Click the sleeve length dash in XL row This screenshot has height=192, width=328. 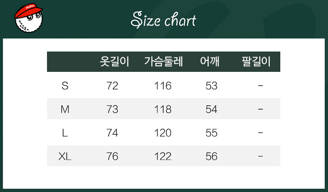pyautogui.click(x=260, y=156)
